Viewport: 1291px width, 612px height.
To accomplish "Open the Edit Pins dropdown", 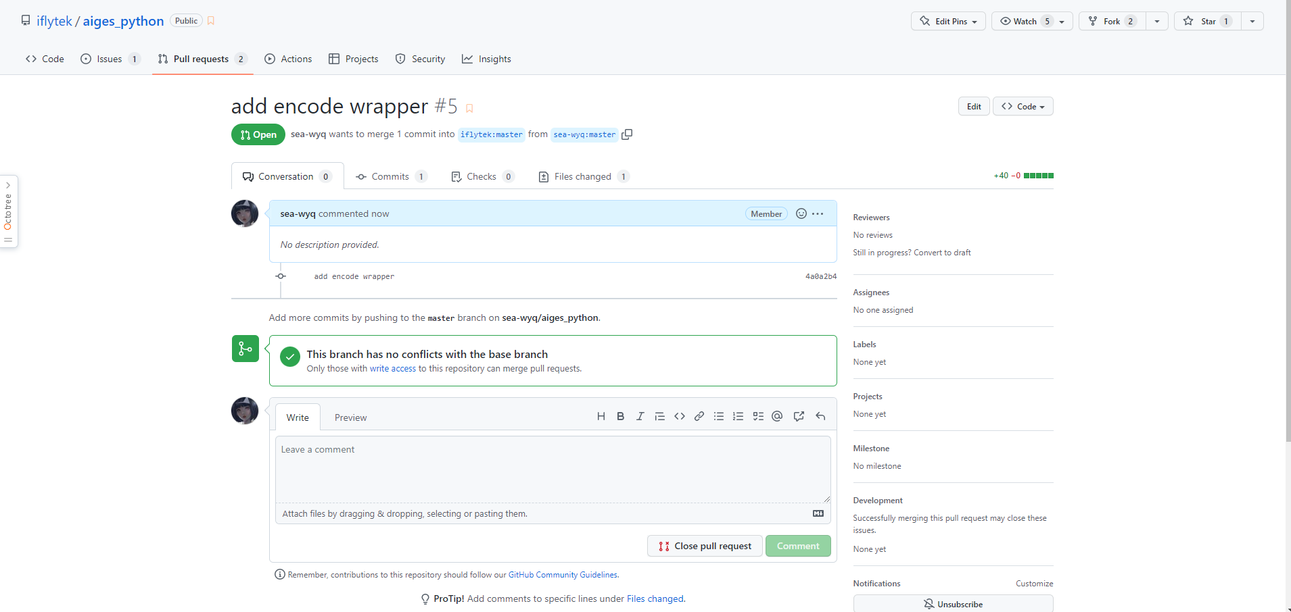I will point(948,21).
